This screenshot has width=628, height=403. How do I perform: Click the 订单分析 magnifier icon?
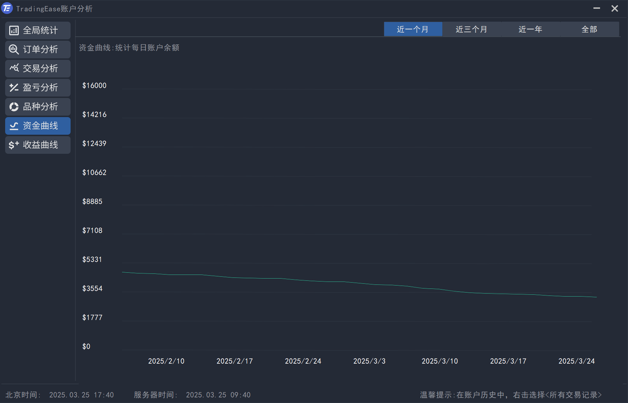pos(14,50)
